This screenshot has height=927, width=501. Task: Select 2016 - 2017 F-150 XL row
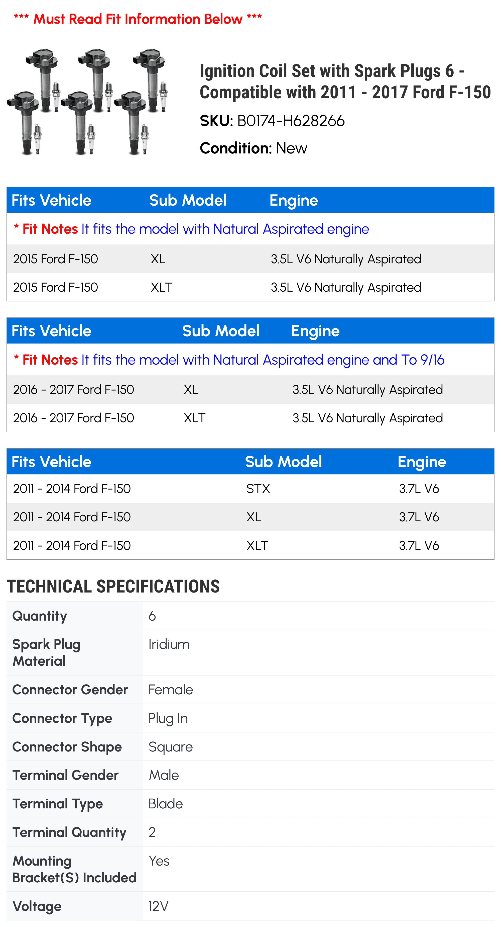point(250,389)
